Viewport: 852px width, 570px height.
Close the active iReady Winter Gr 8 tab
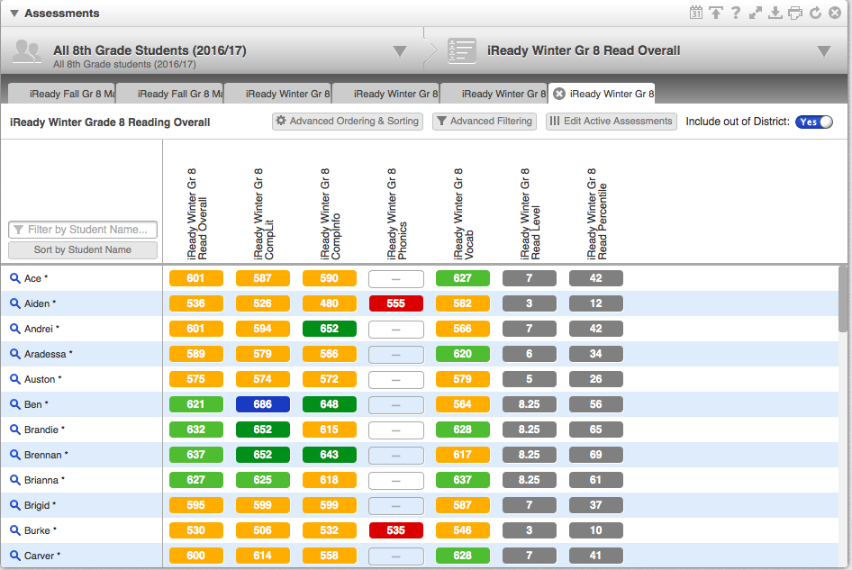tap(559, 94)
